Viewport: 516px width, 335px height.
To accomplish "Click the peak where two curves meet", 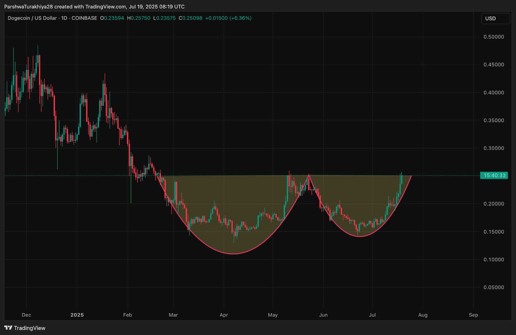I will pyautogui.click(x=309, y=175).
